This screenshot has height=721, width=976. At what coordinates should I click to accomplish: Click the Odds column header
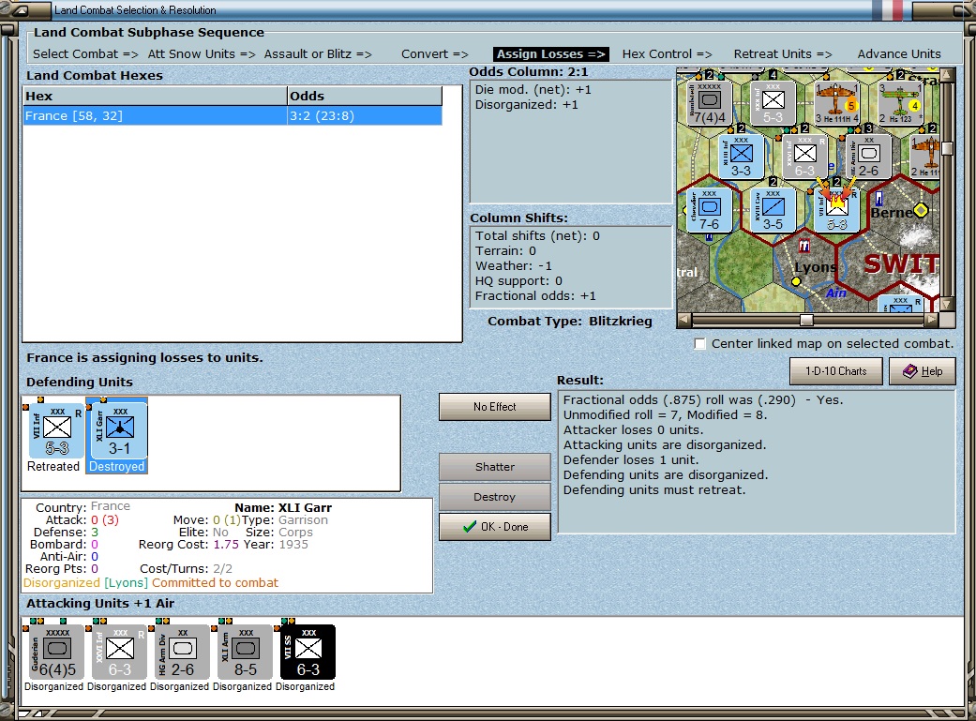point(365,96)
